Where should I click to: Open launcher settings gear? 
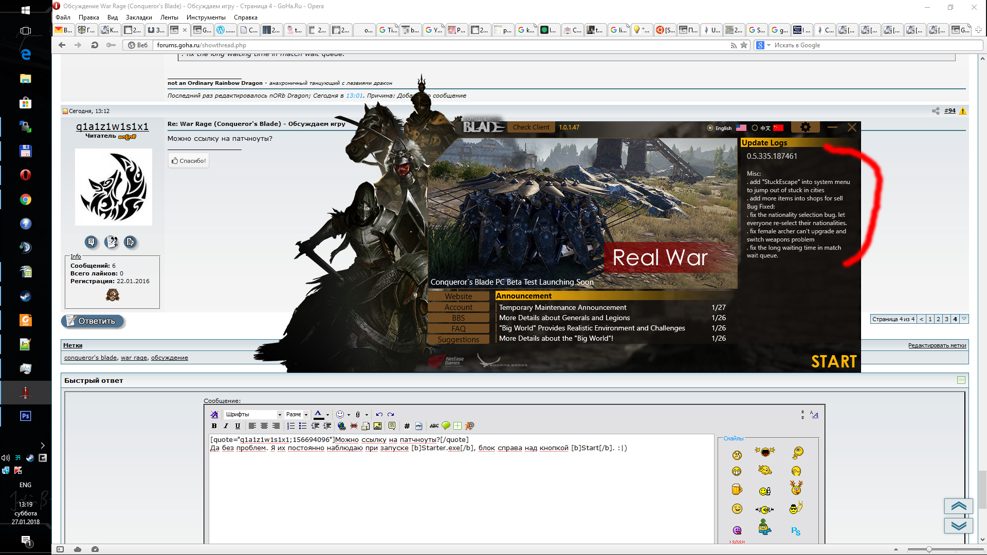point(806,127)
